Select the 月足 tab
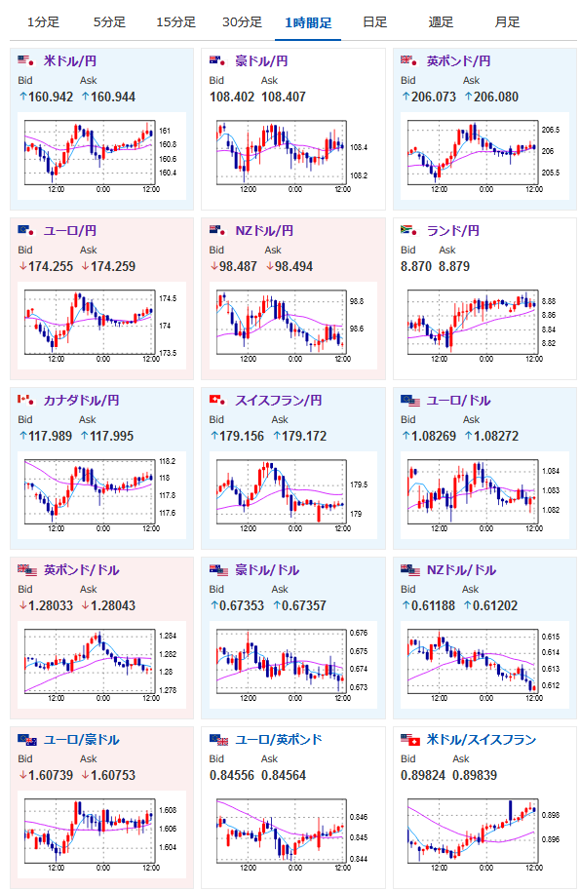The width and height of the screenshot is (580, 891). coord(507,22)
